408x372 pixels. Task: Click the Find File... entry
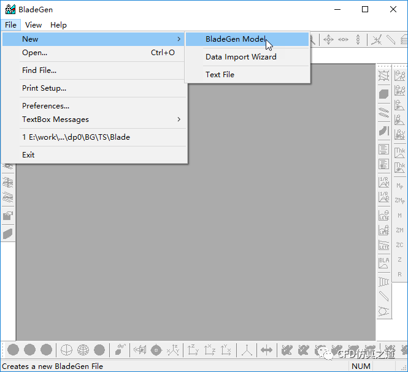[x=93, y=70]
